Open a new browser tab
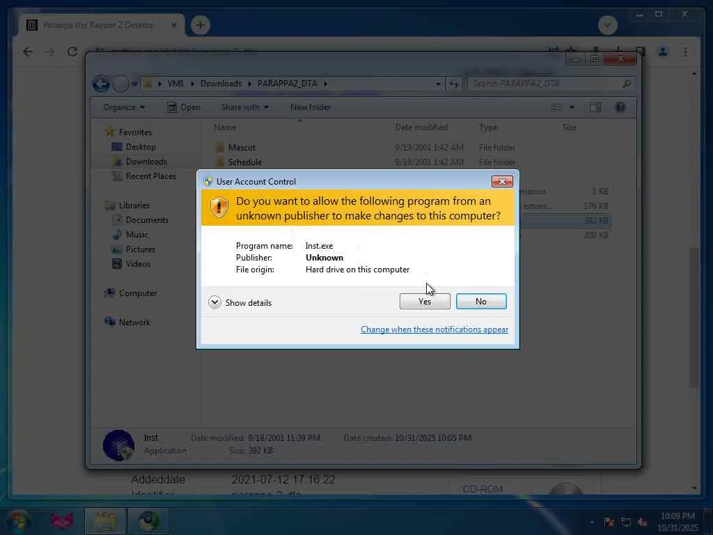Screen dimensions: 713x535 [x=200, y=25]
